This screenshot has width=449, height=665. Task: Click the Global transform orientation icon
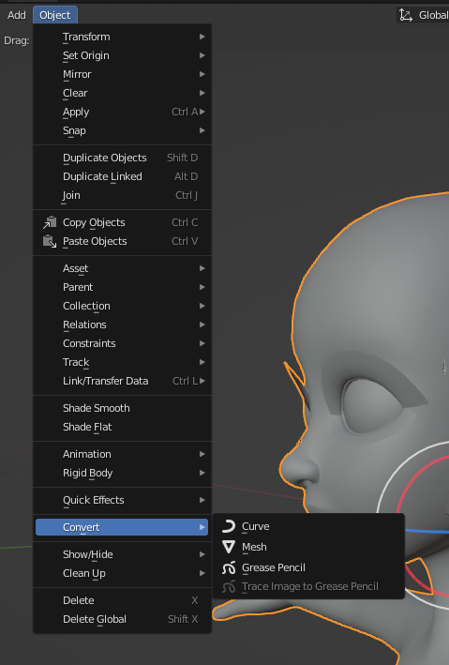tap(406, 15)
